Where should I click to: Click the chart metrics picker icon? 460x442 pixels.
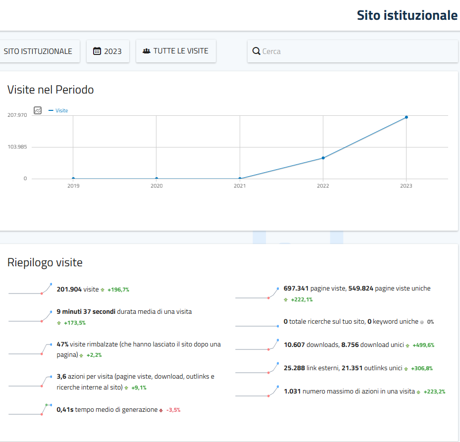[38, 110]
